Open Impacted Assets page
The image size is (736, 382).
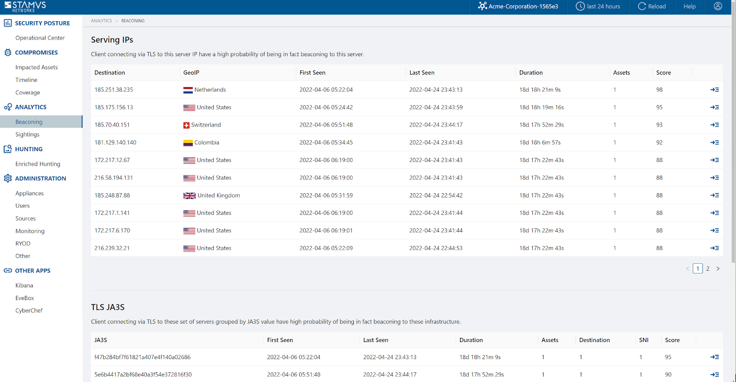pyautogui.click(x=36, y=67)
